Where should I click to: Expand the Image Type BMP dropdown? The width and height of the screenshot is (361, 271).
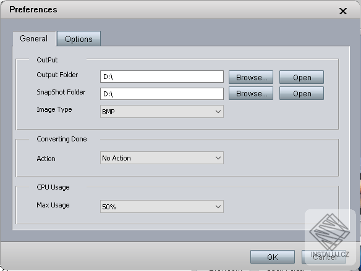(162, 112)
